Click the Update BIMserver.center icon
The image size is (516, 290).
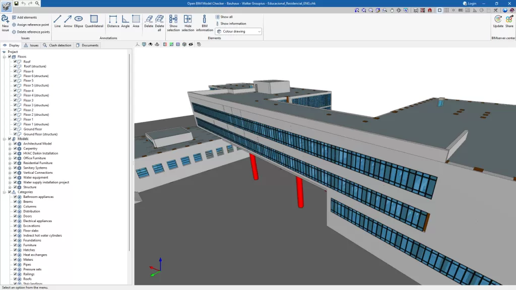pyautogui.click(x=498, y=21)
